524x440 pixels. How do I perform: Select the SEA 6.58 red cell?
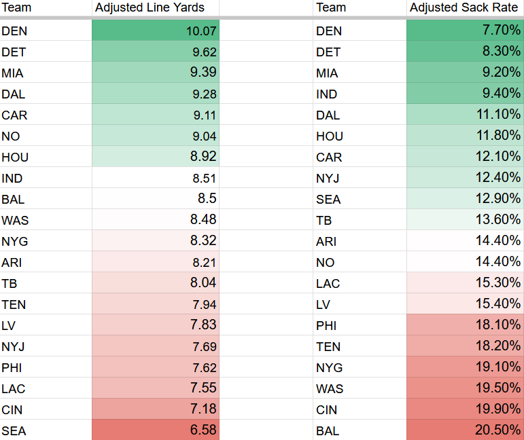[155, 430]
